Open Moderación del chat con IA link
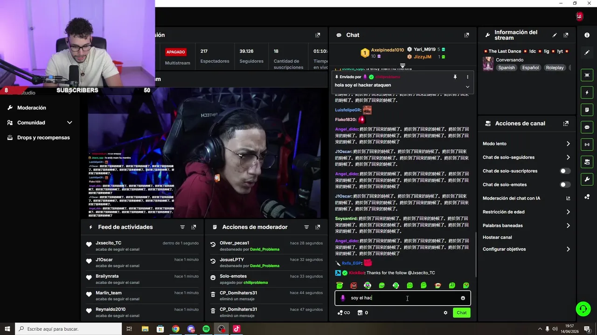Screen dimensions: 597x335 (x=527, y=198)
